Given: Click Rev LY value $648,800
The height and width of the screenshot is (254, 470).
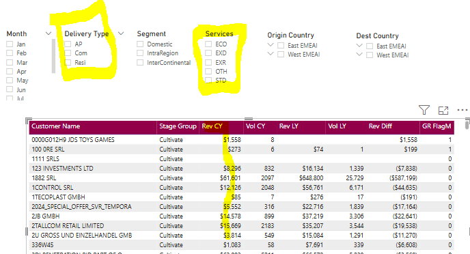Looking at the screenshot, I should [311, 178].
